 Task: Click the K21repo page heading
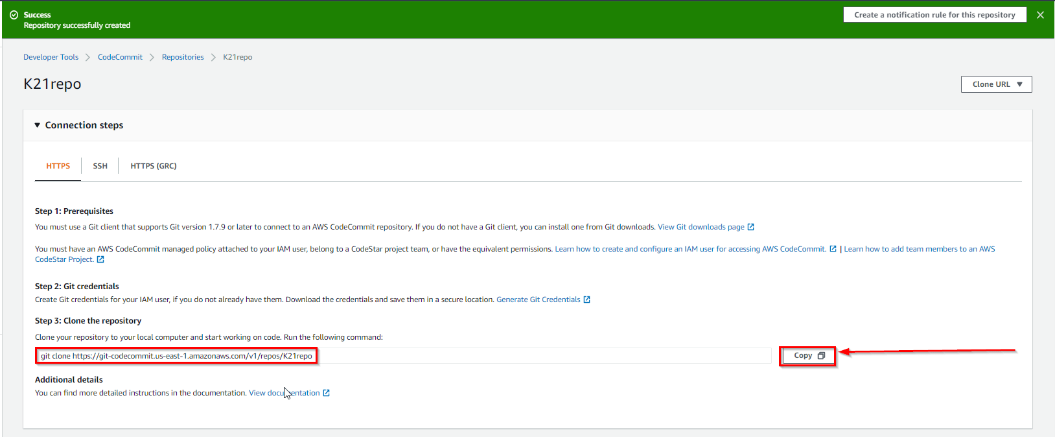[x=52, y=84]
